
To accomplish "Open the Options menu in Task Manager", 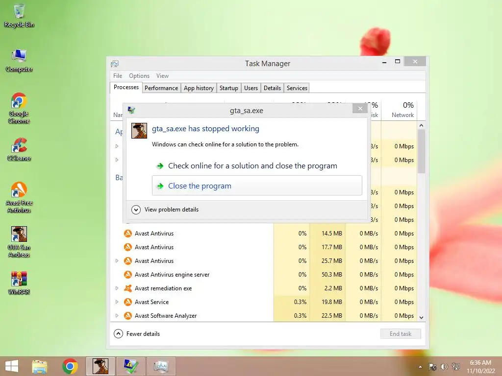I will coord(139,76).
